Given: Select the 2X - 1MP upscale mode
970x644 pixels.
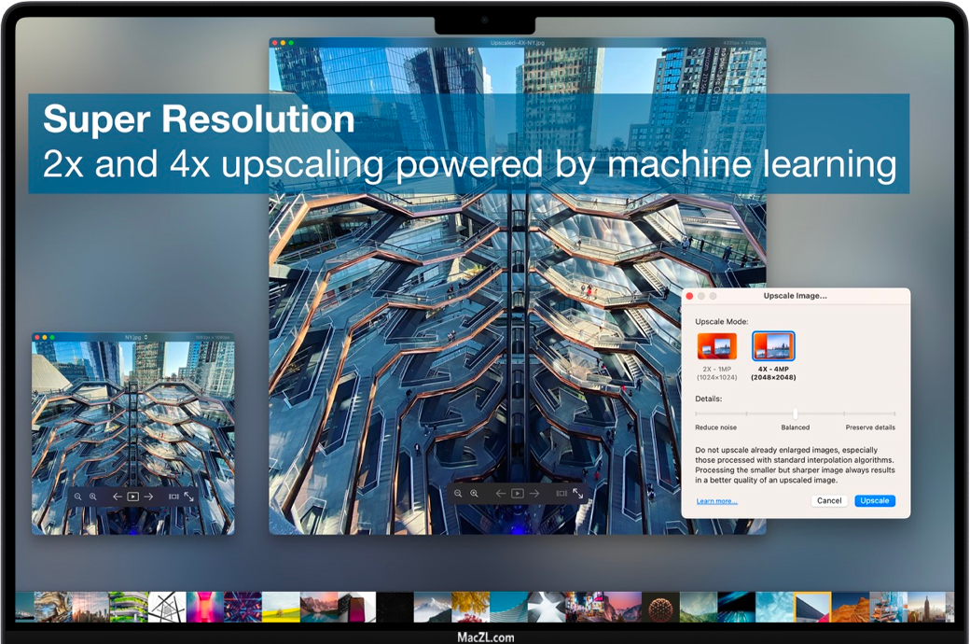Looking at the screenshot, I should point(716,346).
